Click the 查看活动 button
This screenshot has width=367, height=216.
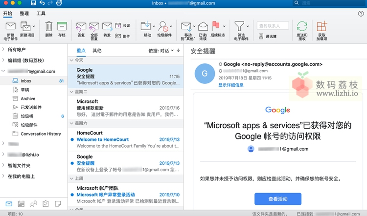coord(277,199)
